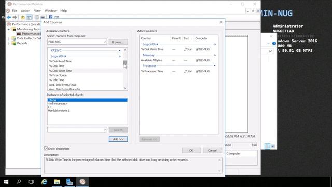The image size is (332, 187).
Task: Launch Internet Explorer from taskbar
Action: pos(44,182)
